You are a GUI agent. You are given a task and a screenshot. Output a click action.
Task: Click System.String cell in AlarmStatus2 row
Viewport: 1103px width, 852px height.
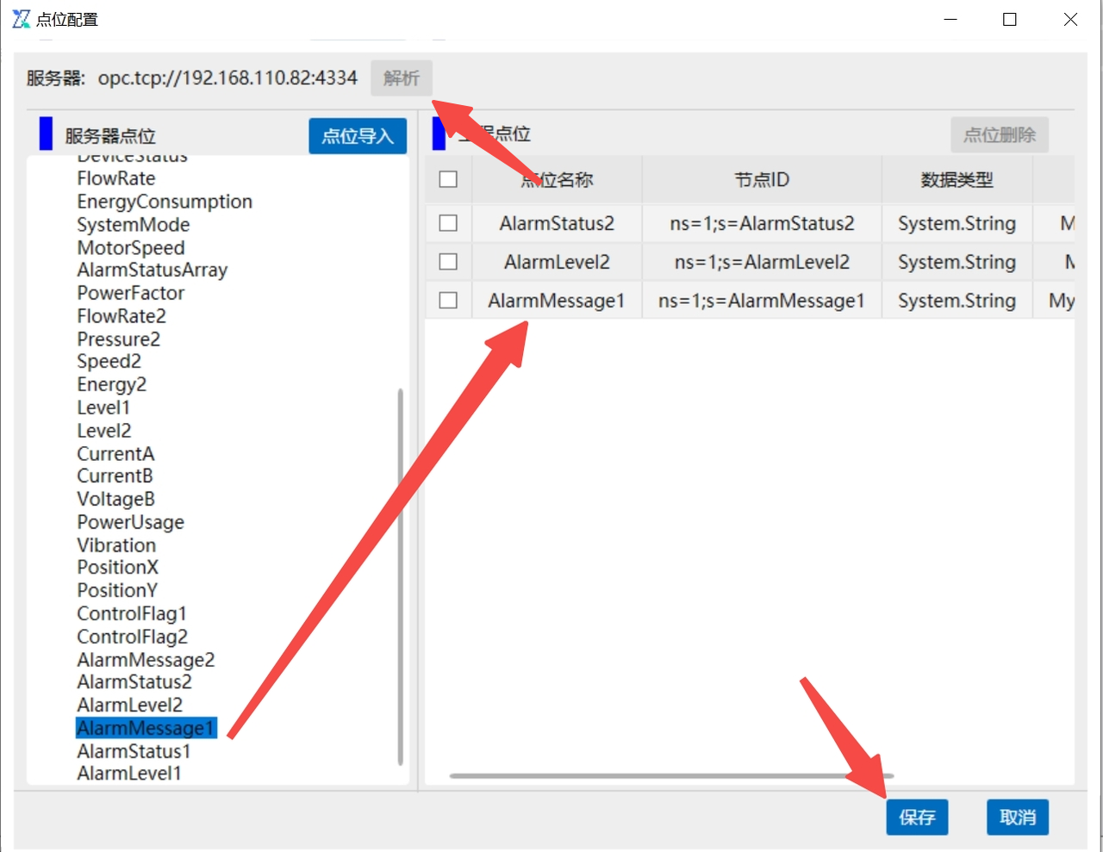[957, 223]
